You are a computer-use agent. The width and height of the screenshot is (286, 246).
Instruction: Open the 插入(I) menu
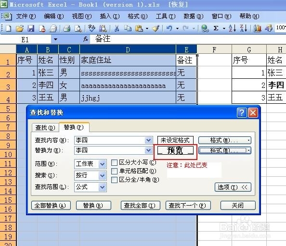pyautogui.click(x=110, y=16)
